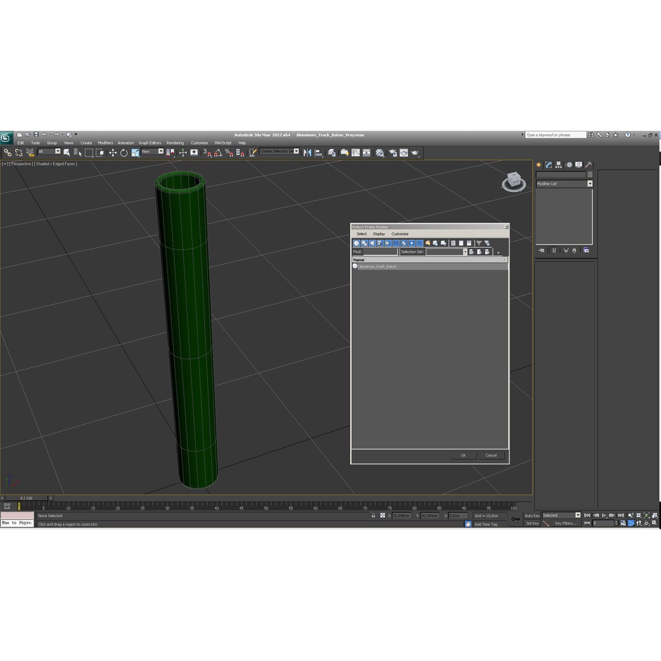Toggle Display Shapes filter in Select From Scene
The image size is (661, 661).
(364, 243)
